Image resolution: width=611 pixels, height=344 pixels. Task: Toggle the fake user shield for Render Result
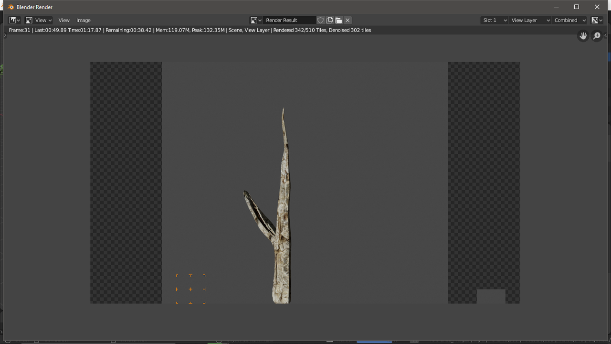click(x=320, y=20)
